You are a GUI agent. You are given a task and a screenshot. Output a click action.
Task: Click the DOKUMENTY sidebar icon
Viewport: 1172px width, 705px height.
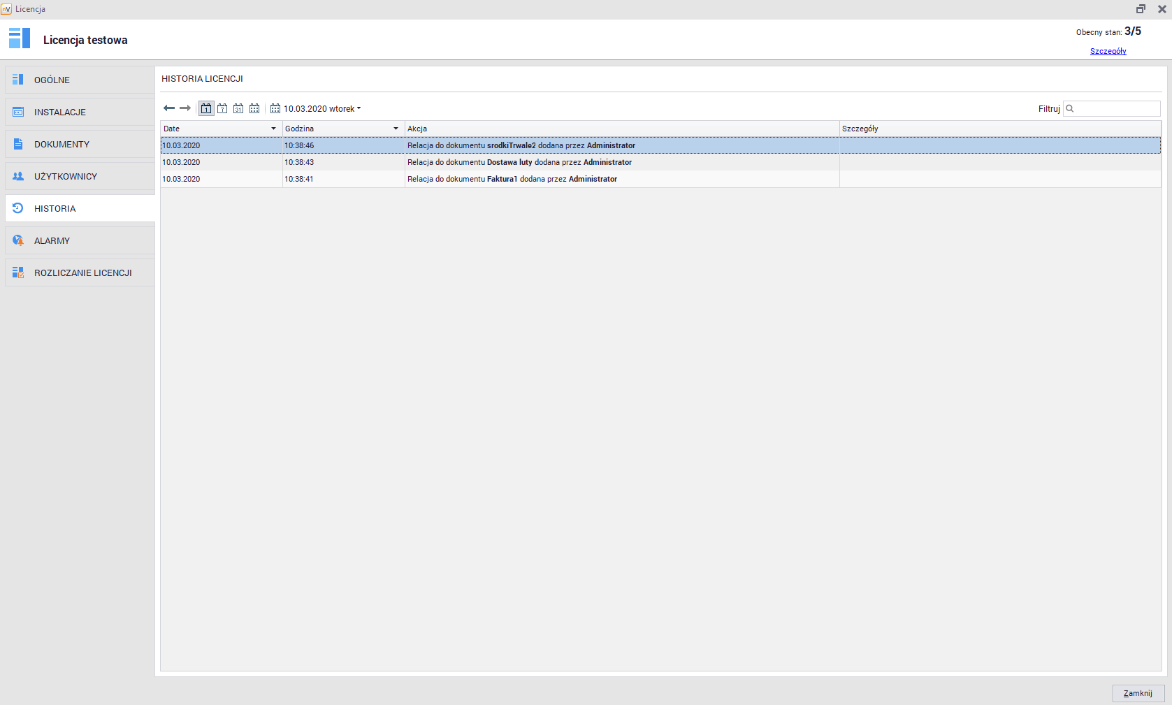pyautogui.click(x=18, y=144)
